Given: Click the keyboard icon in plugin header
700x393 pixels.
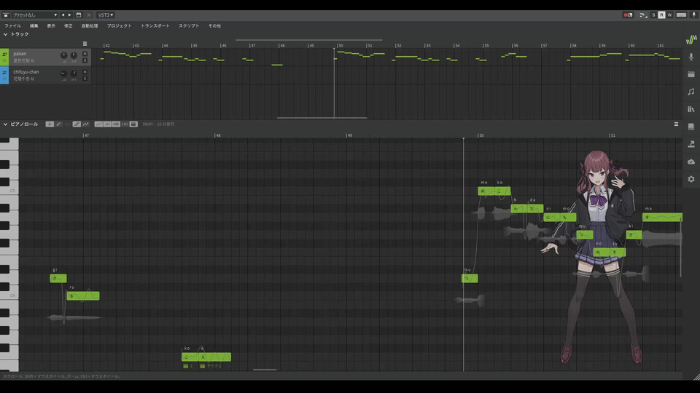Looking at the screenshot, I should pyautogui.click(x=681, y=15).
